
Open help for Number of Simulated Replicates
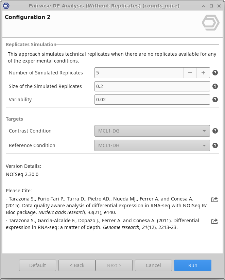click(215, 73)
